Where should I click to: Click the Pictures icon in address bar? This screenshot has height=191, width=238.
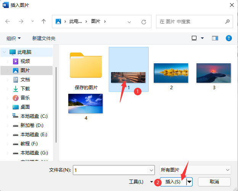tap(58, 21)
